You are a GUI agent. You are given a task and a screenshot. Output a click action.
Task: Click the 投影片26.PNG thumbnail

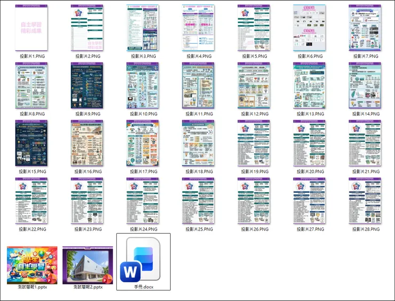point(254,201)
